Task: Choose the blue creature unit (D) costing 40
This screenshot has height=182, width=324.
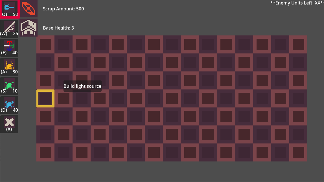Action: click(x=9, y=105)
